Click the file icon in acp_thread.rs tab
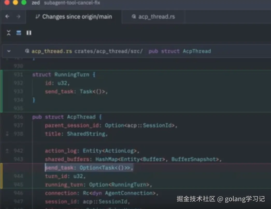 point(134,16)
